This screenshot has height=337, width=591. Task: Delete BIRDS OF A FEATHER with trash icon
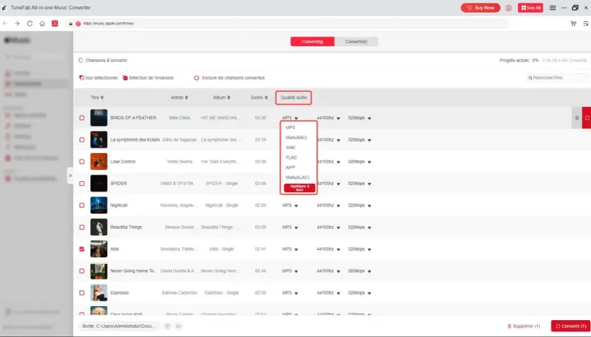(x=577, y=118)
